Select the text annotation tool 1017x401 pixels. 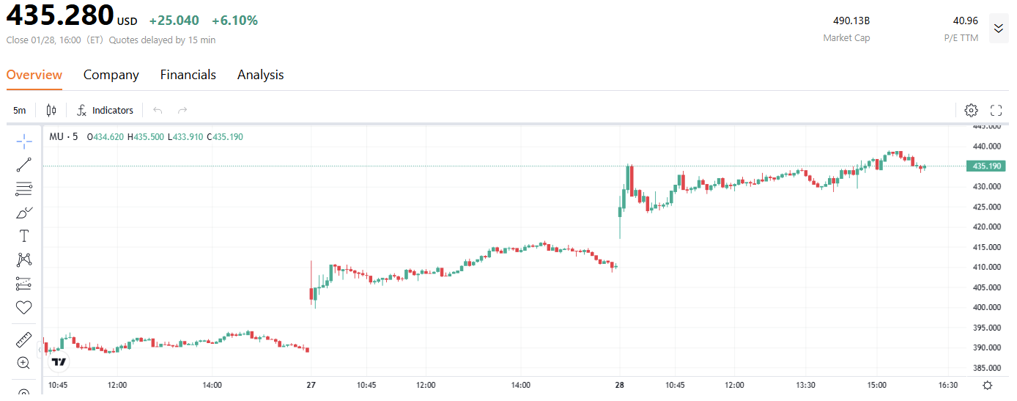point(24,236)
